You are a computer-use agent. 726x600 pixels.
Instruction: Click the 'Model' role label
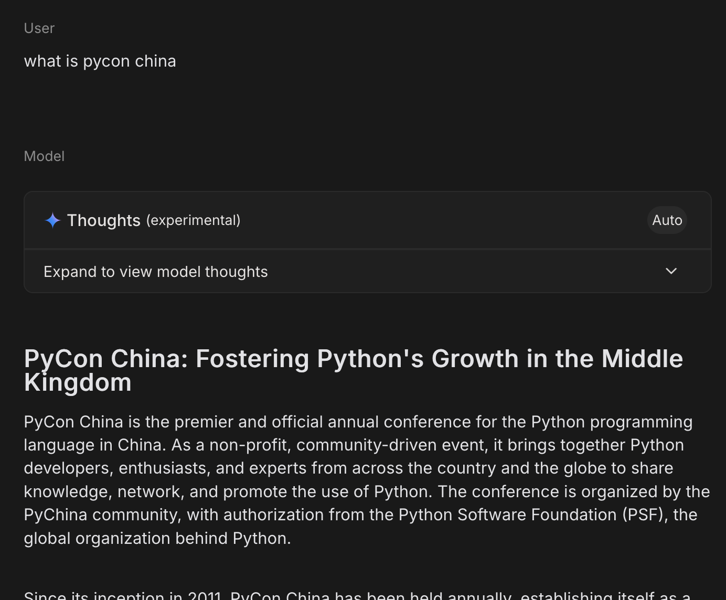click(44, 156)
